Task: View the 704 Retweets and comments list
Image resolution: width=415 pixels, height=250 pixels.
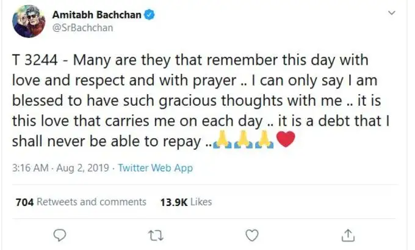Action: point(79,202)
